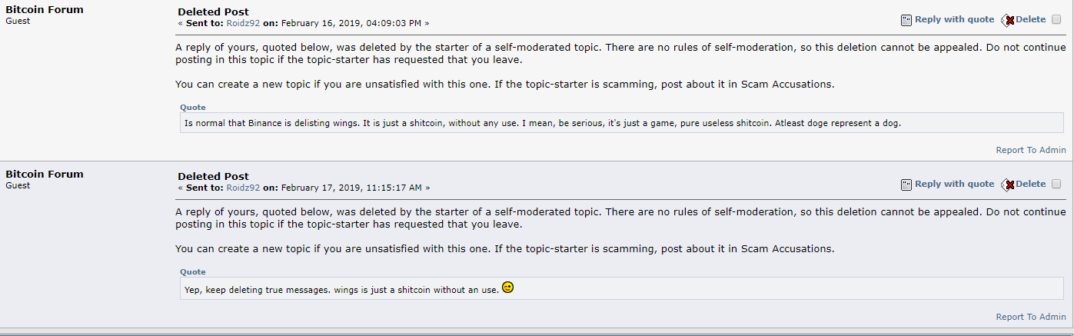Click the reply-with-quote icon on February 16 message
Image resolution: width=1074 pixels, height=336 pixels.
point(906,20)
